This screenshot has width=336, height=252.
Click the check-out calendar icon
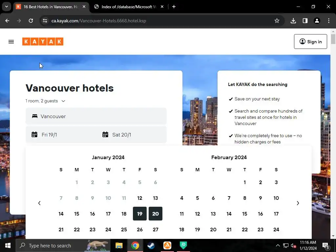[105, 135]
